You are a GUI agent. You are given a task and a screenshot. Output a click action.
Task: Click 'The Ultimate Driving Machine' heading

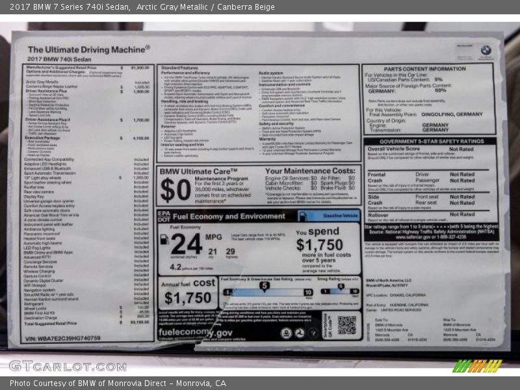point(88,49)
